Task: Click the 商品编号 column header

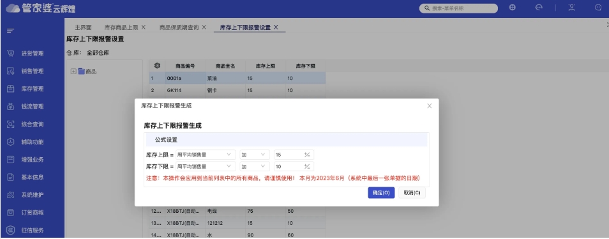Action: pos(185,66)
